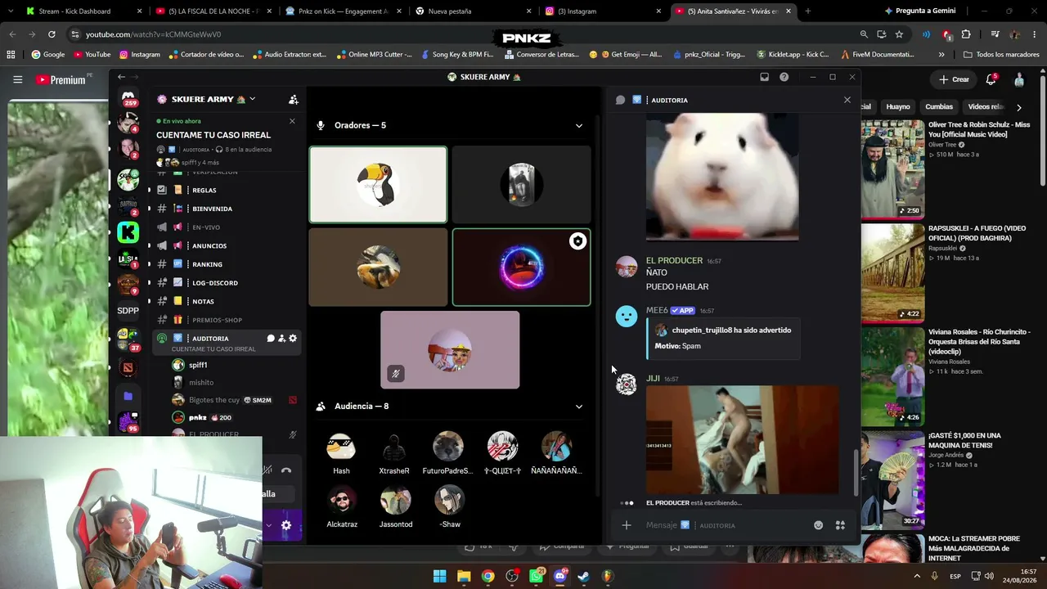
Task: Open Chrome apps grid in bookmarks bar
Action: (x=11, y=54)
